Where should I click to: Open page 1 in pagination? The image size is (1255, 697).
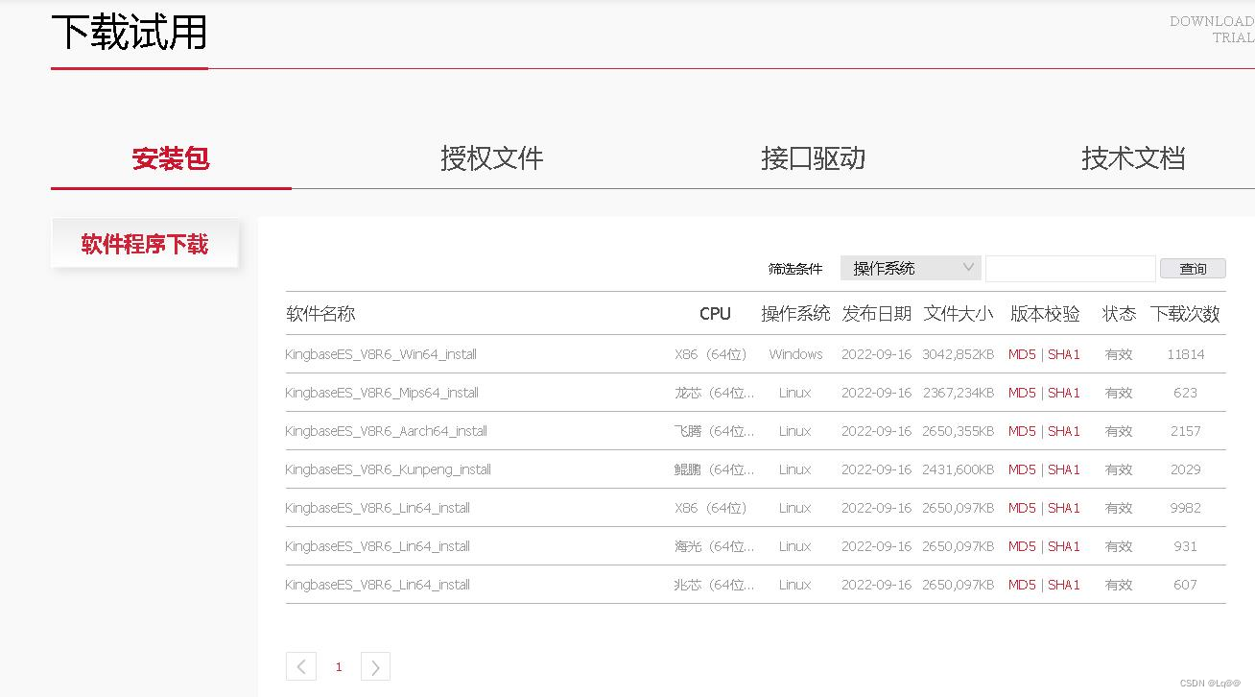tap(339, 666)
